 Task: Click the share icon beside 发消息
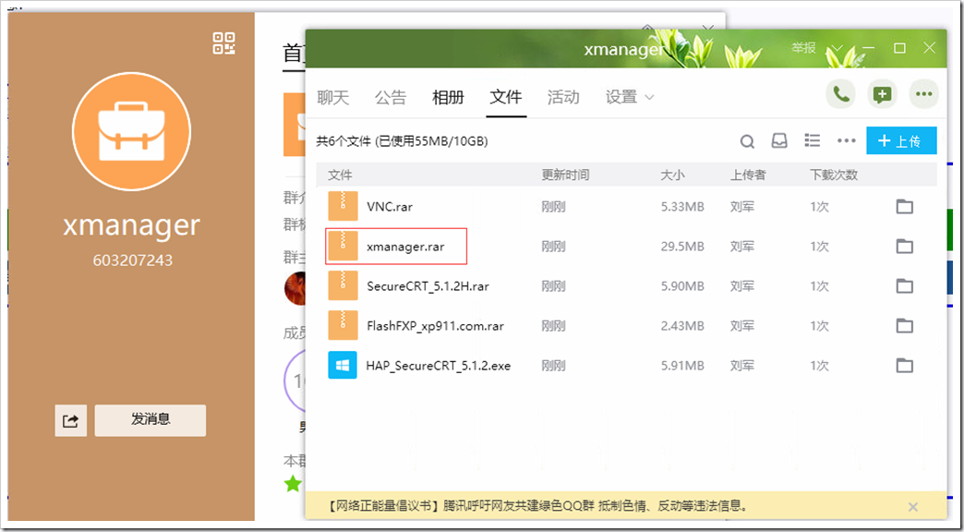[x=71, y=420]
